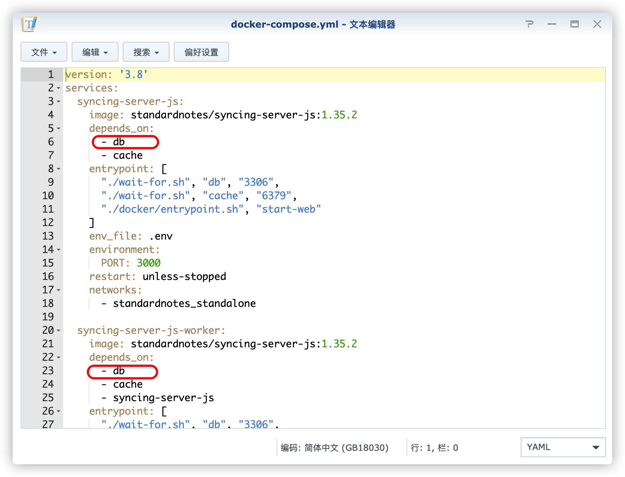This screenshot has width=625, height=477.
Task: Collapse entrypoint fold at line 8
Action: coord(59,169)
